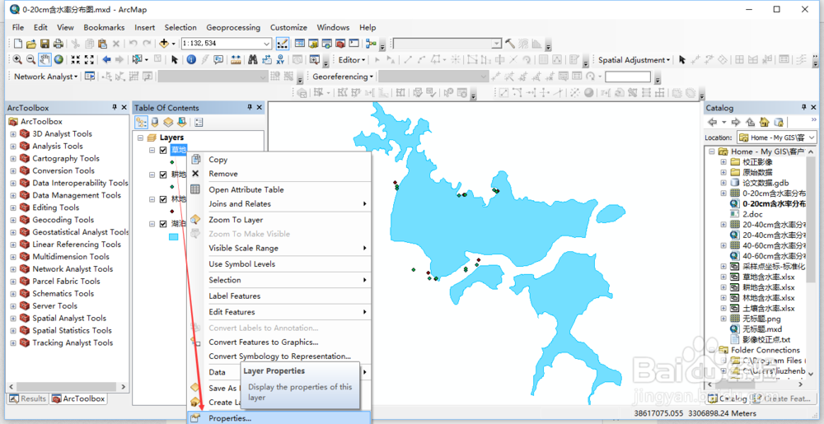Click the 林地 layer dark red point symbol
The image size is (824, 424).
172,212
